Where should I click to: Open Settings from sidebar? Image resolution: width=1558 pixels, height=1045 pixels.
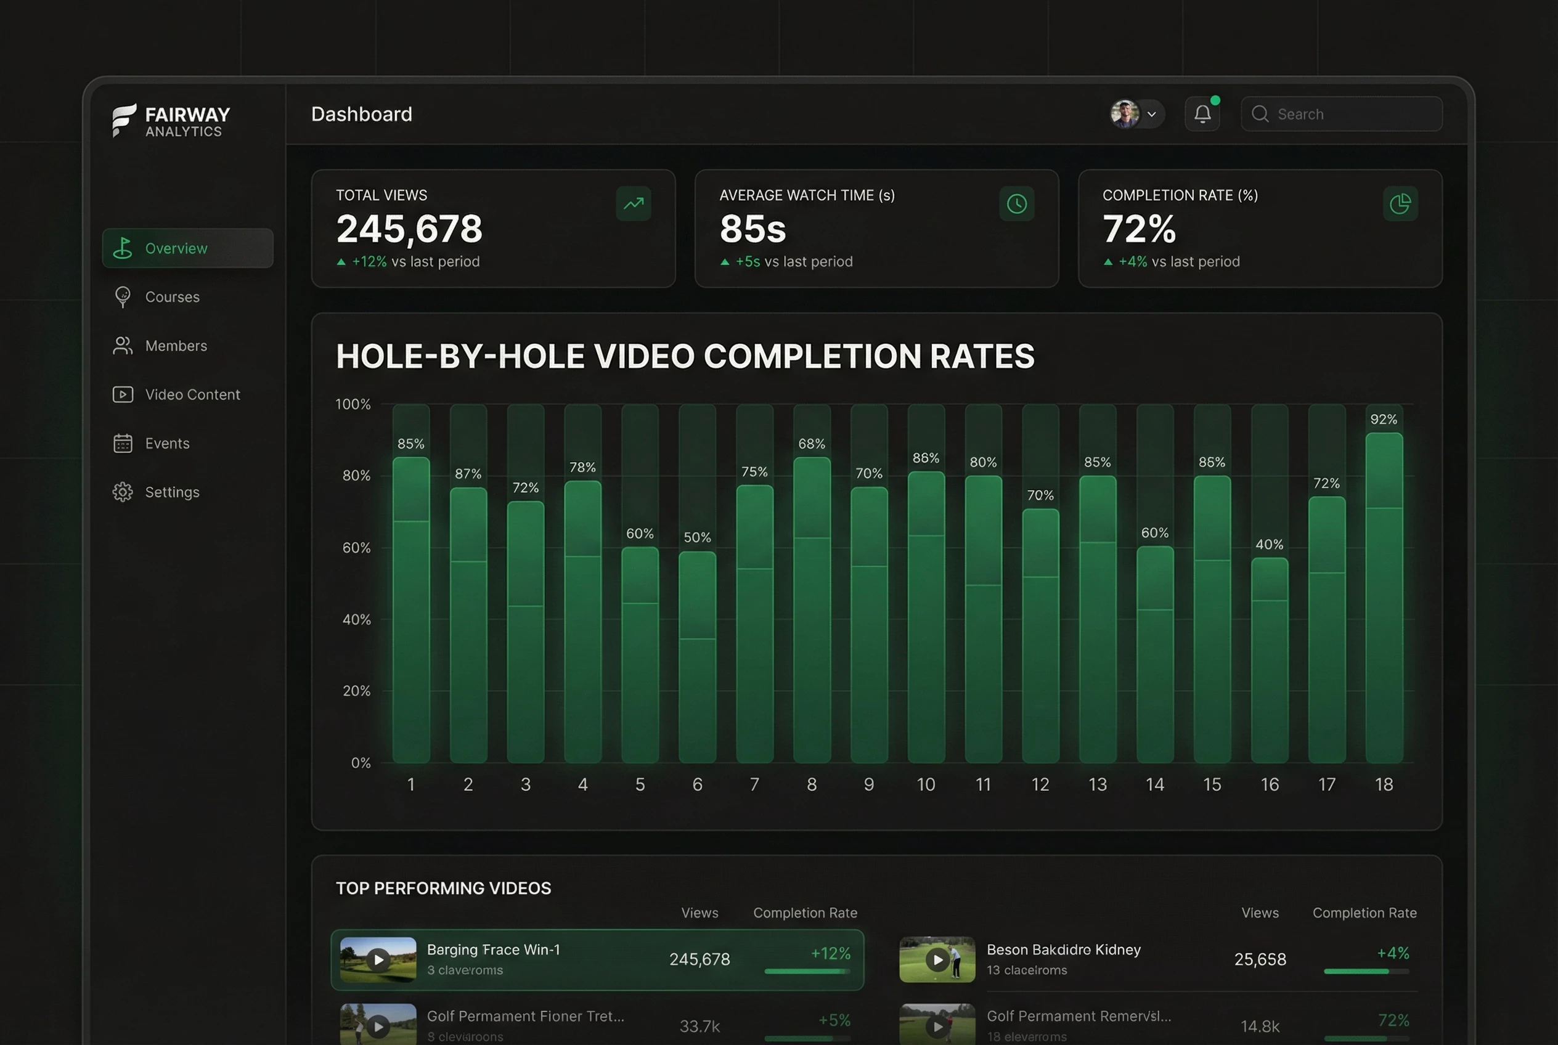(188, 492)
